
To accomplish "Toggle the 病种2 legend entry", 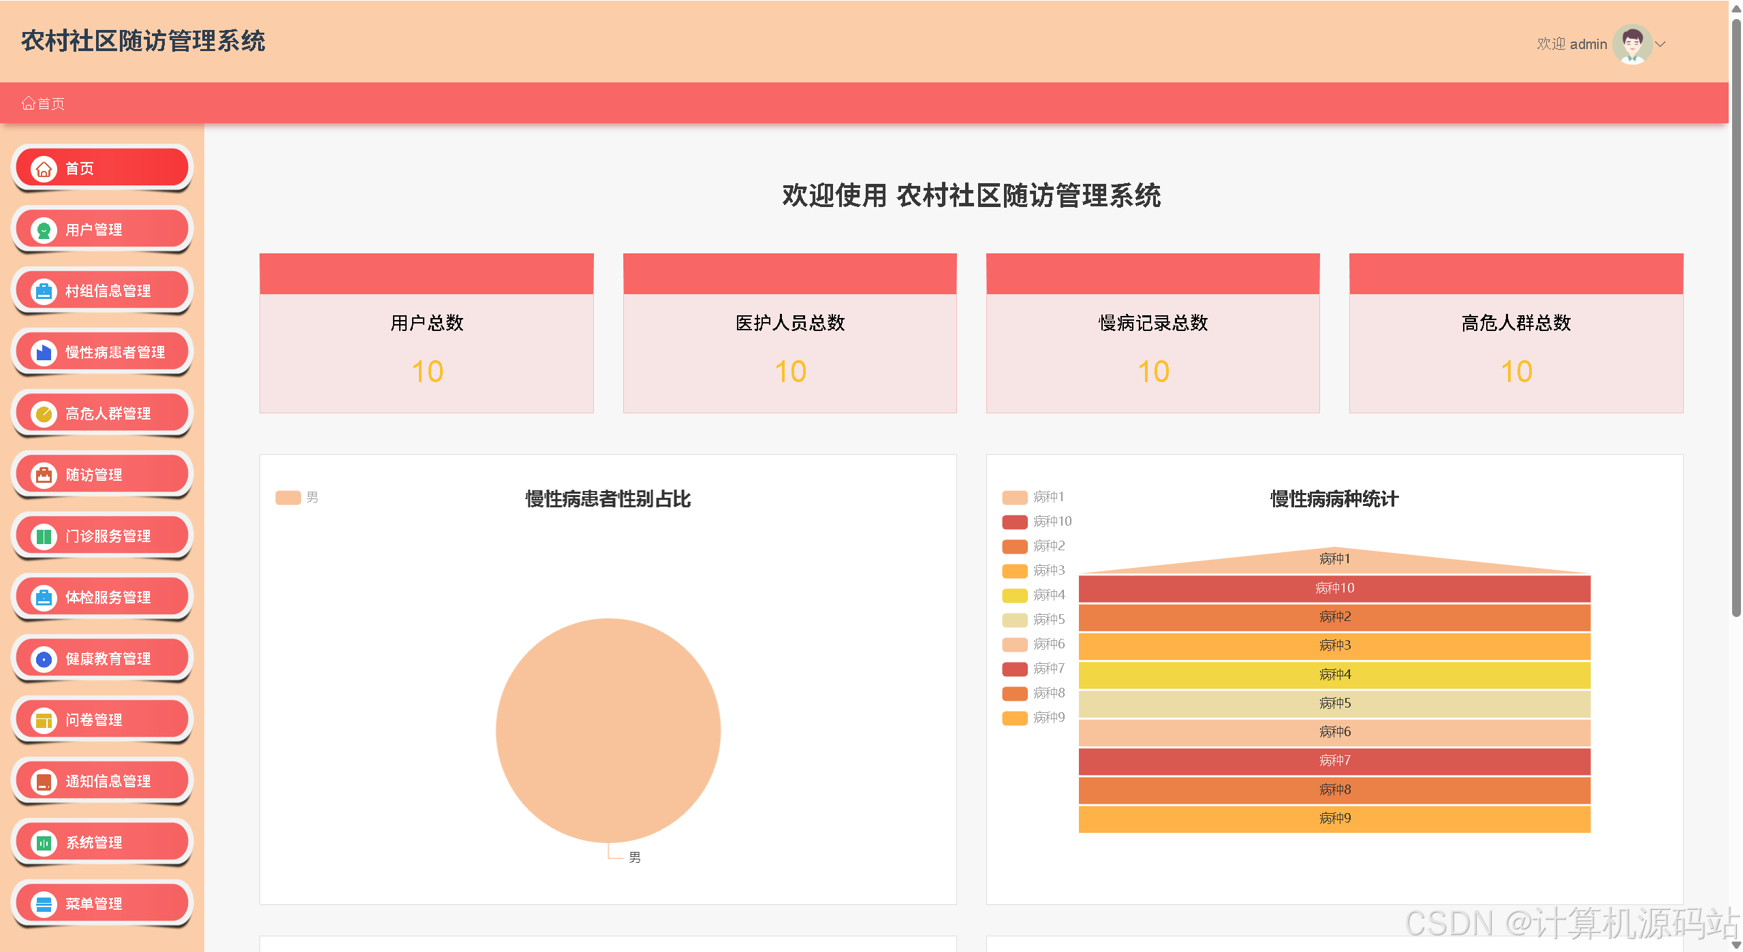I will [1033, 546].
